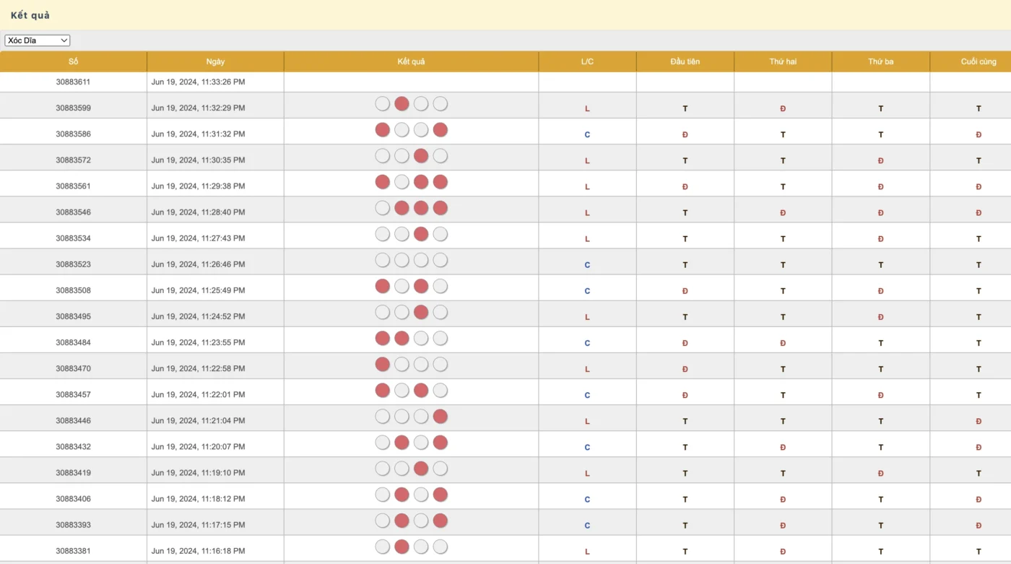Click the Đầu tiên column header

point(685,61)
